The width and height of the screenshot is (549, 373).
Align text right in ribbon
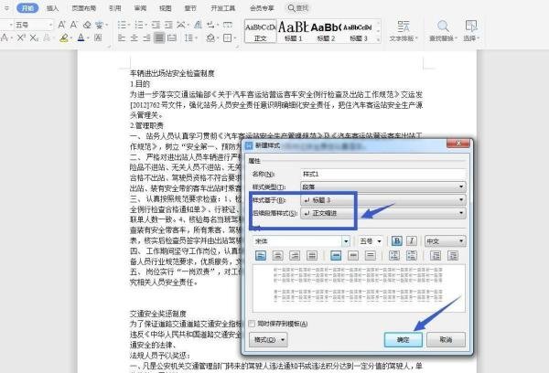pyautogui.click(x=146, y=37)
